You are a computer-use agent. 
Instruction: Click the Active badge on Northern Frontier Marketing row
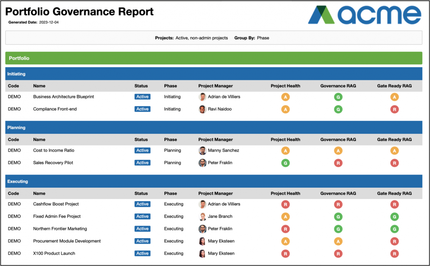coord(142,228)
